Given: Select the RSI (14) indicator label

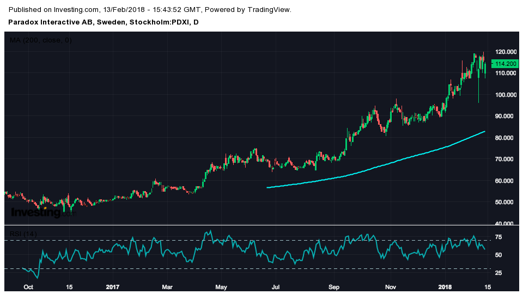Looking at the screenshot, I should click(x=23, y=234).
